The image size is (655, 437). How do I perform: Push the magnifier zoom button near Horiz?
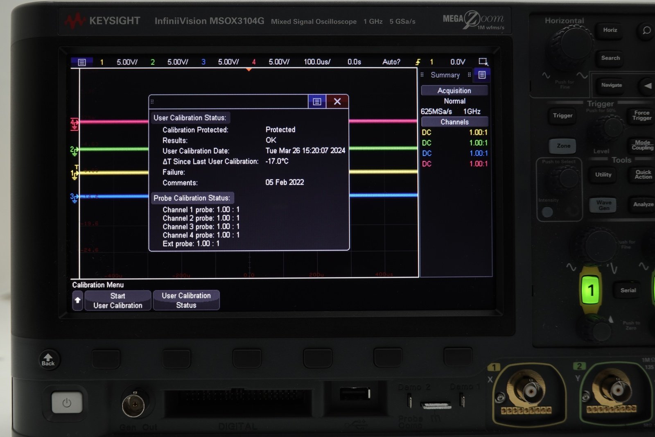coord(646,30)
